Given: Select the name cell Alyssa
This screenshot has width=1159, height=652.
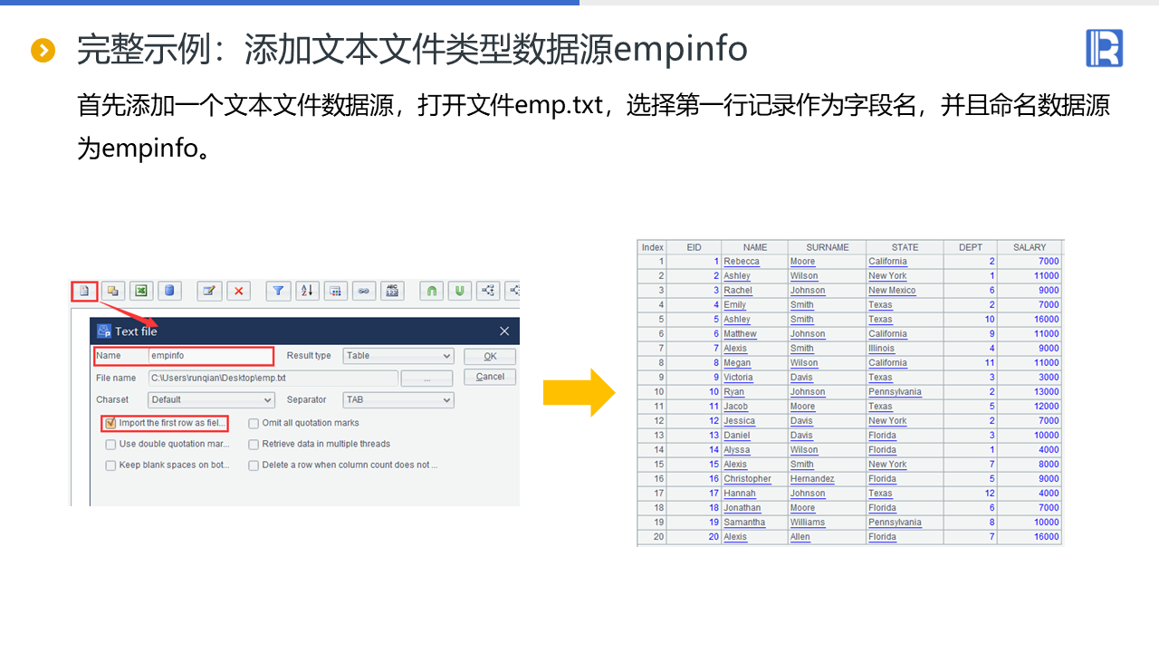Looking at the screenshot, I should [755, 450].
